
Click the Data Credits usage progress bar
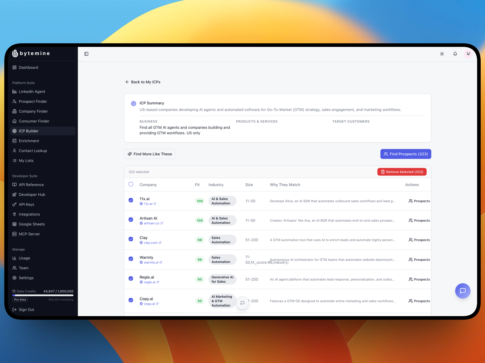(43, 295)
